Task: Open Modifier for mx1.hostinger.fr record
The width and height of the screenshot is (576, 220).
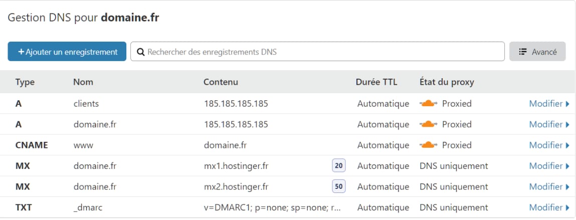Action: pyautogui.click(x=549, y=166)
